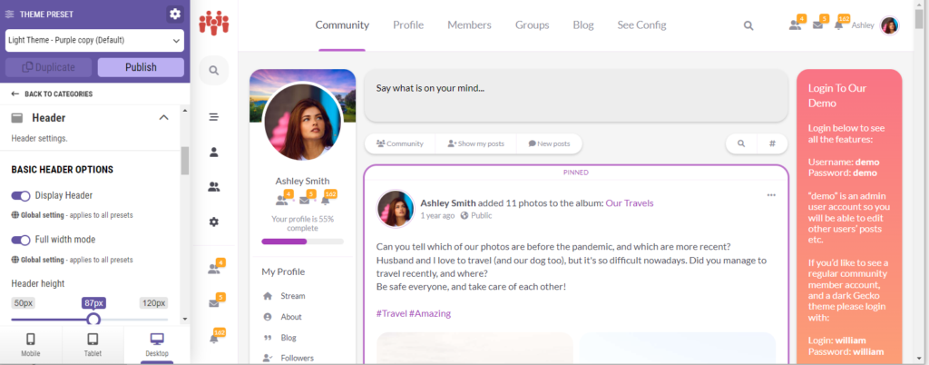Click the Publish button
929x365 pixels.
(141, 67)
